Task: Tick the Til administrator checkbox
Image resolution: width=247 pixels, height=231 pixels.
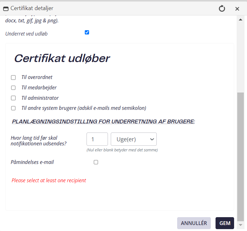Action: click(x=14, y=98)
